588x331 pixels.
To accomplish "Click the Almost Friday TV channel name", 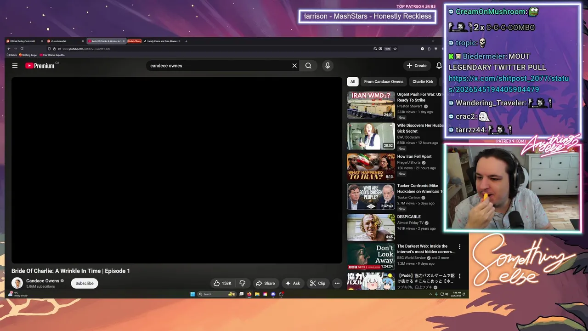I will pyautogui.click(x=410, y=223).
